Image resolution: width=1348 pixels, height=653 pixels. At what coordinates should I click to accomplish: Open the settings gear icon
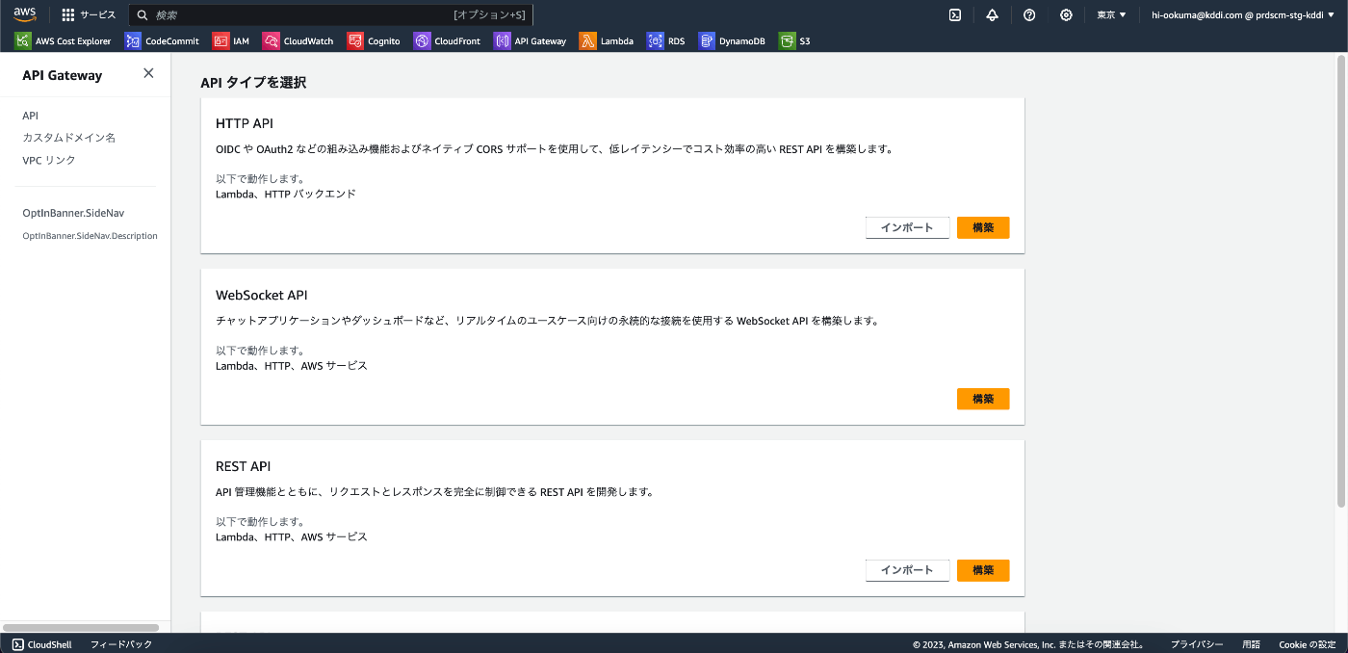pyautogui.click(x=1066, y=14)
